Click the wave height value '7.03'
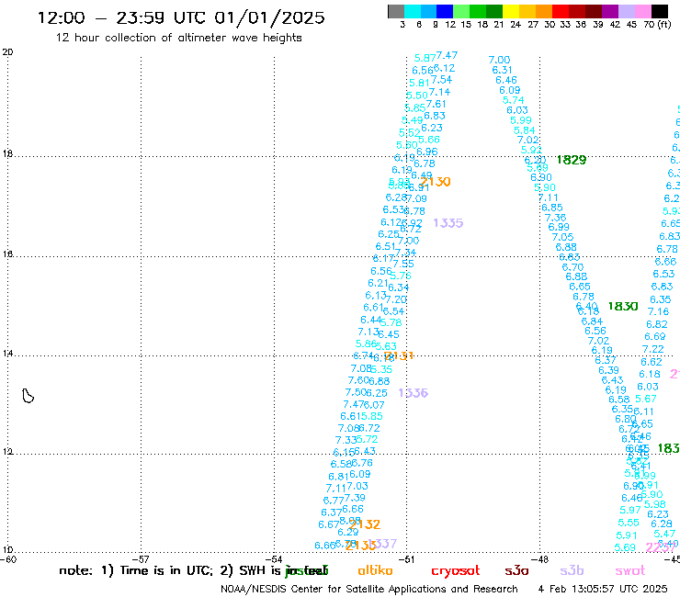Viewport: 680px width, 597px height. click(357, 486)
